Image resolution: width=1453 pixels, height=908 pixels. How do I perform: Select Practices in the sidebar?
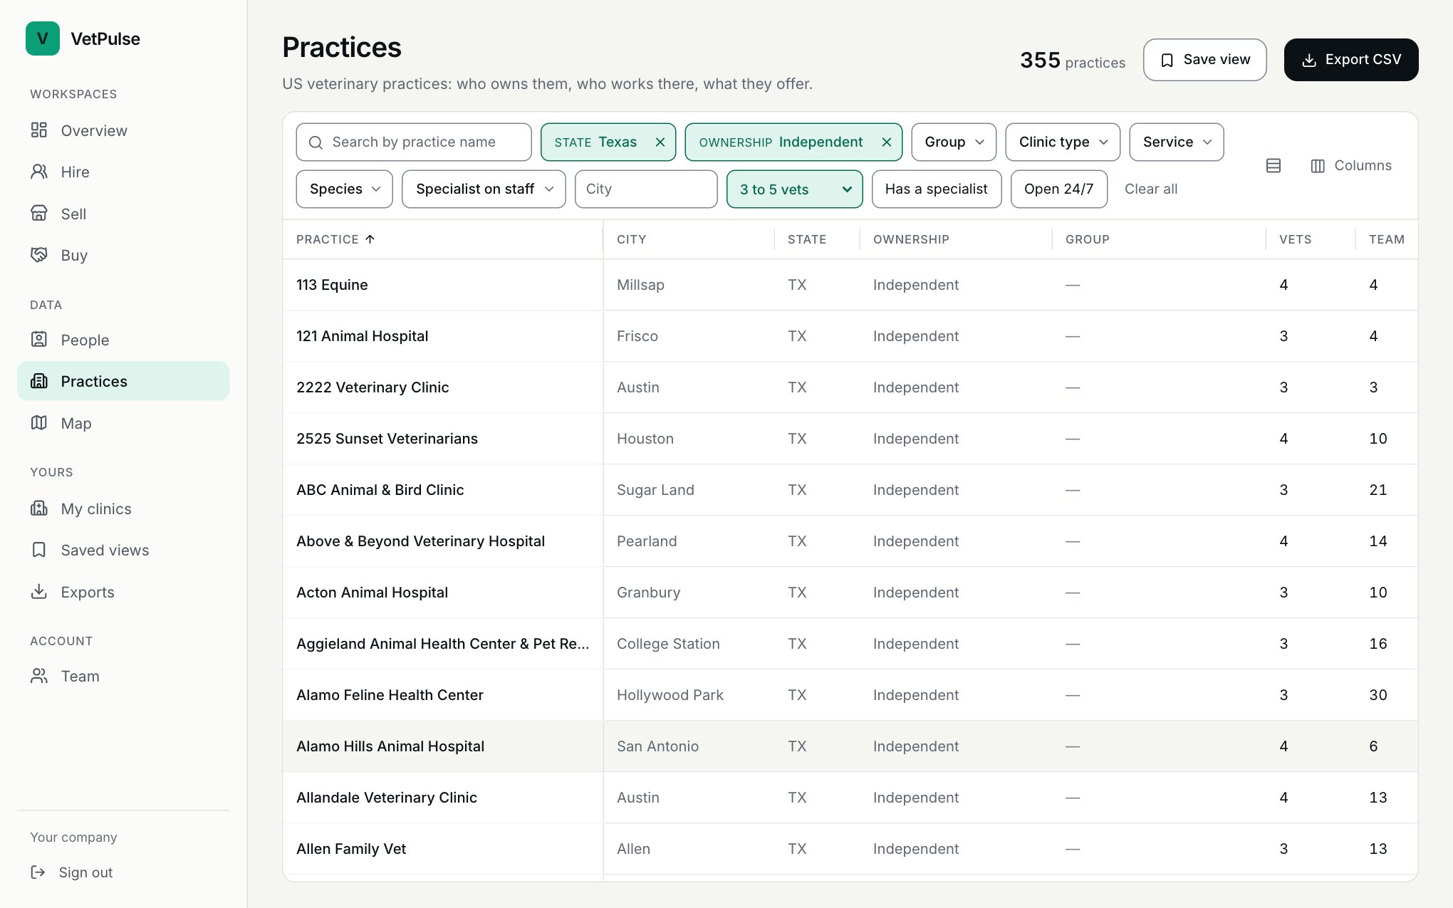[x=123, y=381]
